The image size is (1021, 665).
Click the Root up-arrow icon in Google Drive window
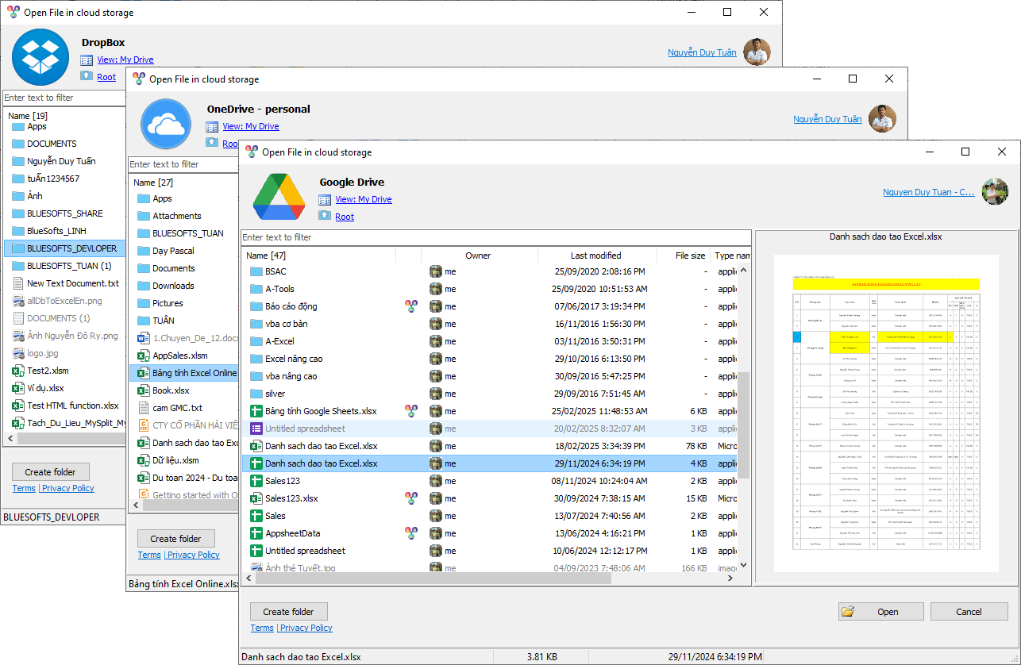pyautogui.click(x=325, y=215)
